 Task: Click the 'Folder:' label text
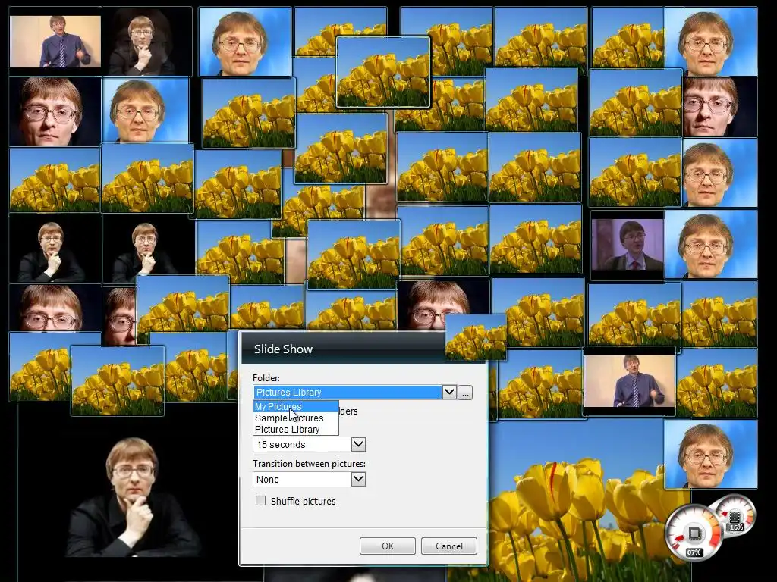click(x=266, y=378)
